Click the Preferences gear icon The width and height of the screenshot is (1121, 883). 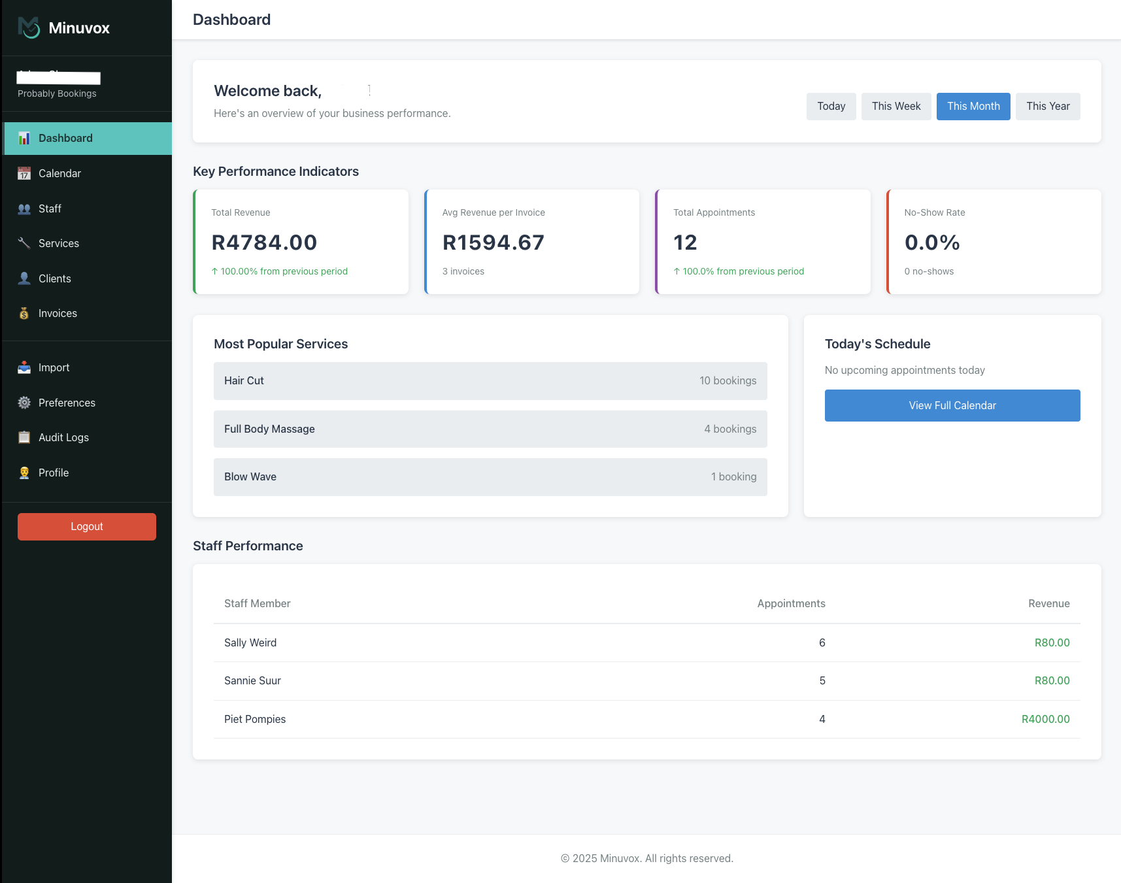(24, 403)
